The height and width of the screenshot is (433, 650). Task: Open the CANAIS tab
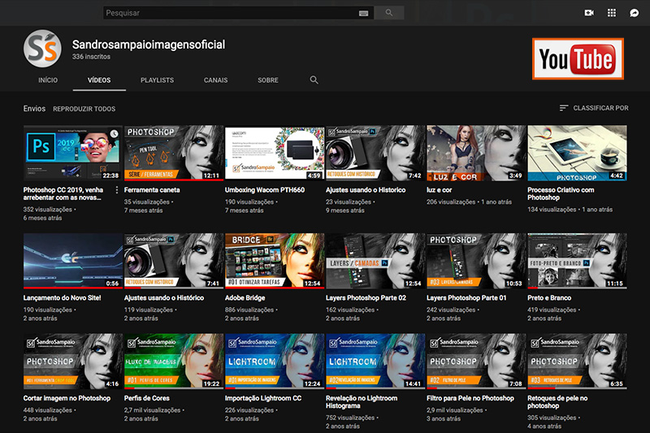coord(215,80)
